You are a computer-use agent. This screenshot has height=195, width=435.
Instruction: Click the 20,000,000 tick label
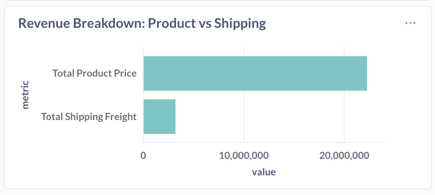coord(344,156)
